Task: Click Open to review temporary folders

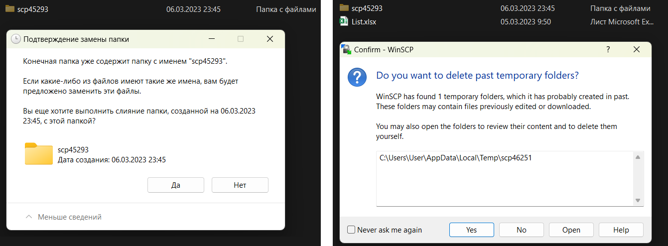Action: (571, 230)
